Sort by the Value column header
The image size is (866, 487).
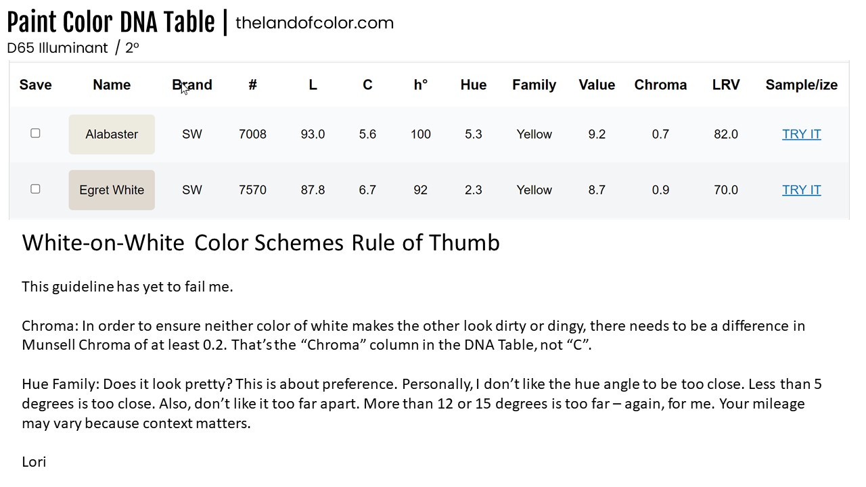597,85
